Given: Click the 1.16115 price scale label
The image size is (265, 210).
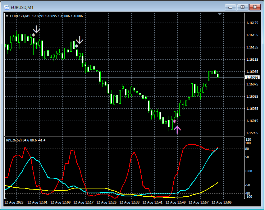Looking at the screenshot, I should [x=252, y=59].
